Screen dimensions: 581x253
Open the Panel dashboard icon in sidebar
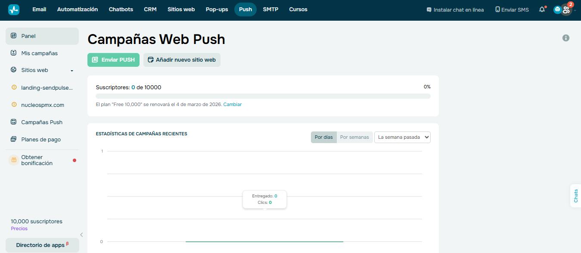point(13,36)
